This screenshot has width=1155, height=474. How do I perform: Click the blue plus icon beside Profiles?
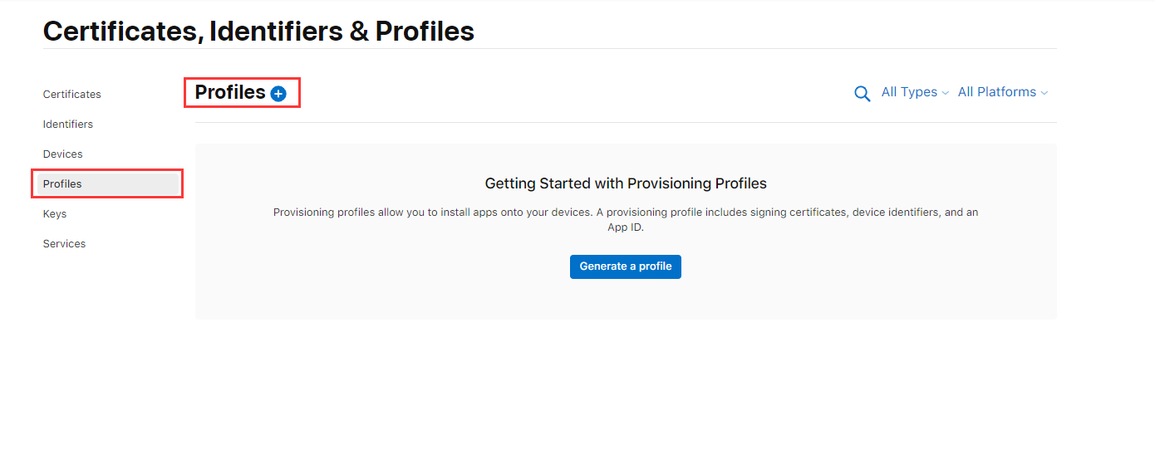pyautogui.click(x=278, y=94)
